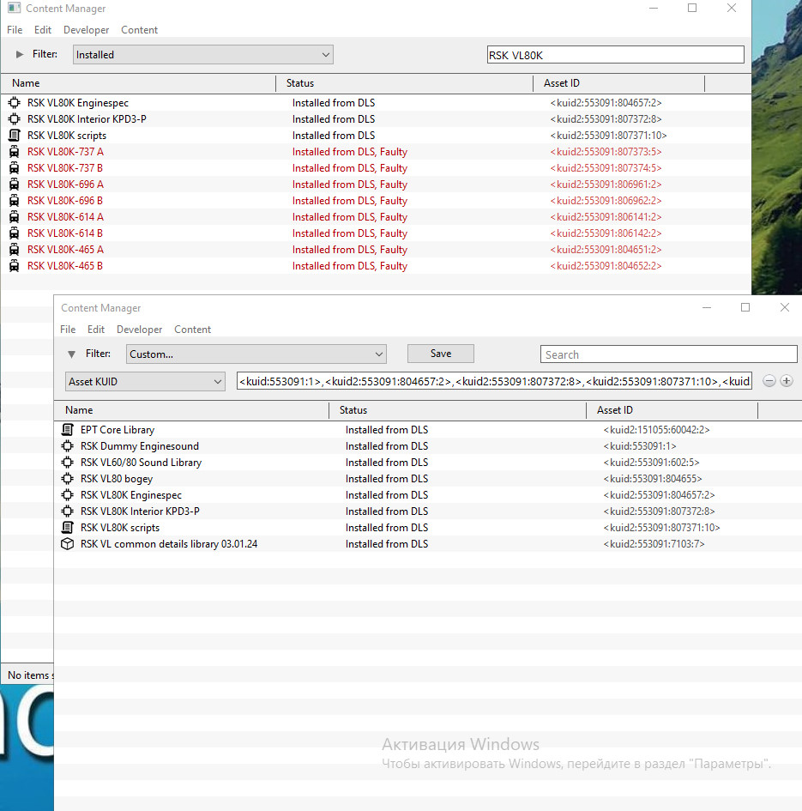Click the locomotive icon for RSK VL80K-737 B

tap(14, 167)
